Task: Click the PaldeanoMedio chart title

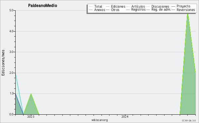Action: (x=42, y=5)
